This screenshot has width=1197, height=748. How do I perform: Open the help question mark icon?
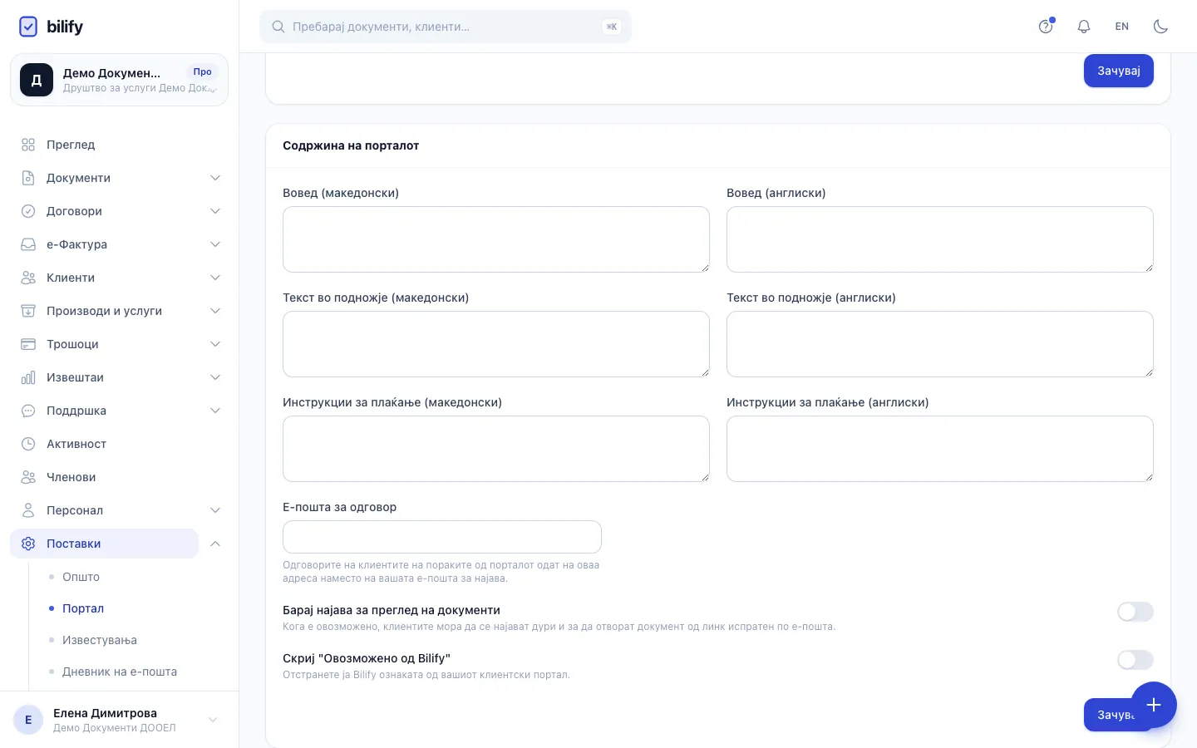[x=1046, y=27]
